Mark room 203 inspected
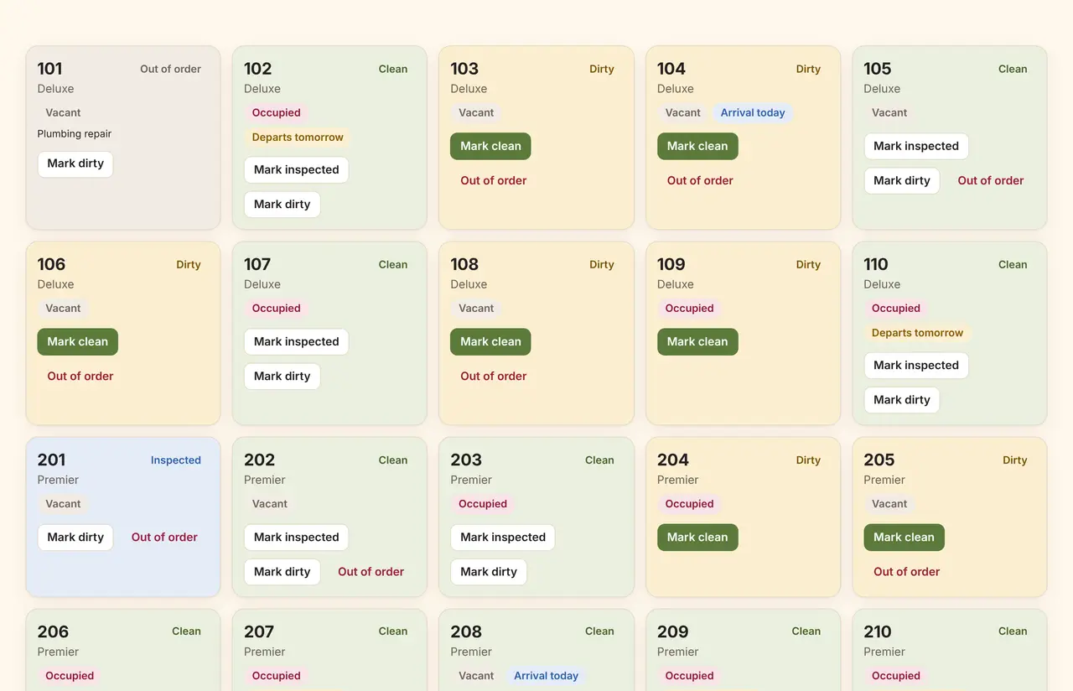The width and height of the screenshot is (1073, 691). pos(503,537)
